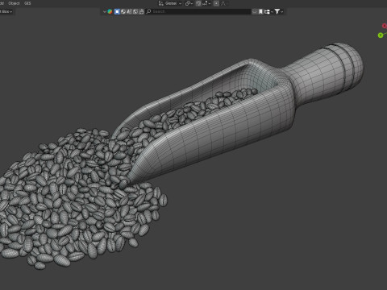Click the green Y axis gizmo ball
This screenshot has height=290, width=387.
tap(381, 35)
